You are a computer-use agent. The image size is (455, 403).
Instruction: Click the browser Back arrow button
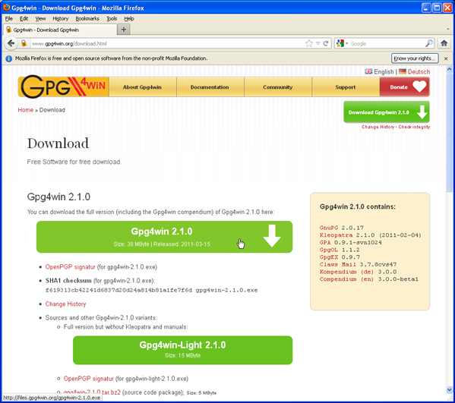pos(11,43)
